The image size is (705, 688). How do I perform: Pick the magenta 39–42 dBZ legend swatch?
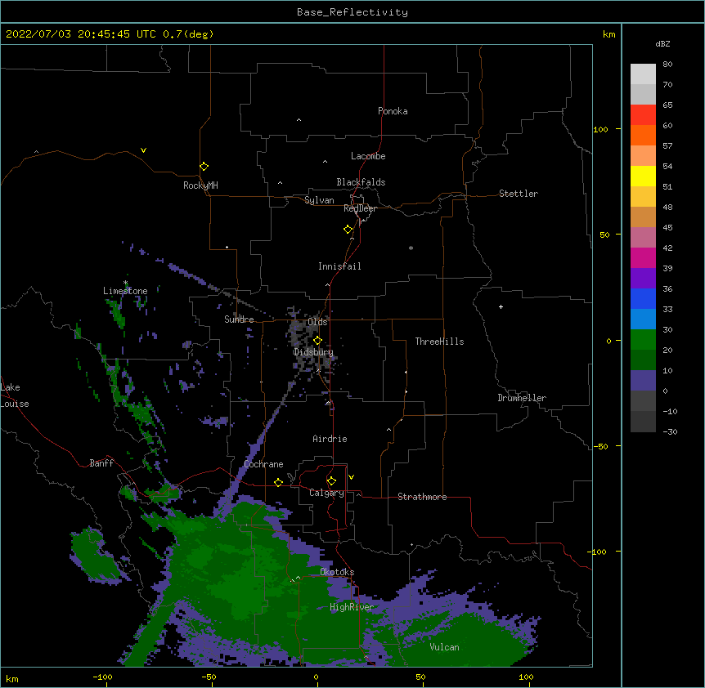point(643,257)
